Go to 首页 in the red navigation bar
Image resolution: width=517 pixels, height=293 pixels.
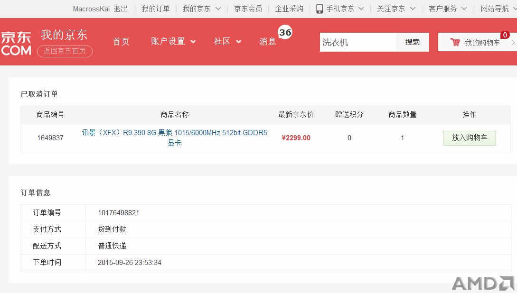coord(121,41)
